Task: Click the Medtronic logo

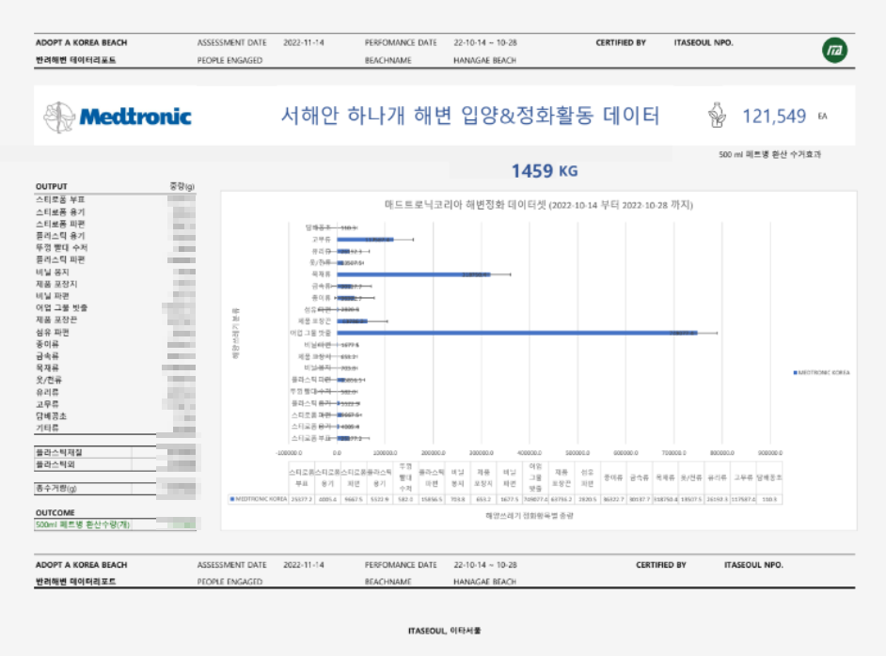Action: coord(118,117)
